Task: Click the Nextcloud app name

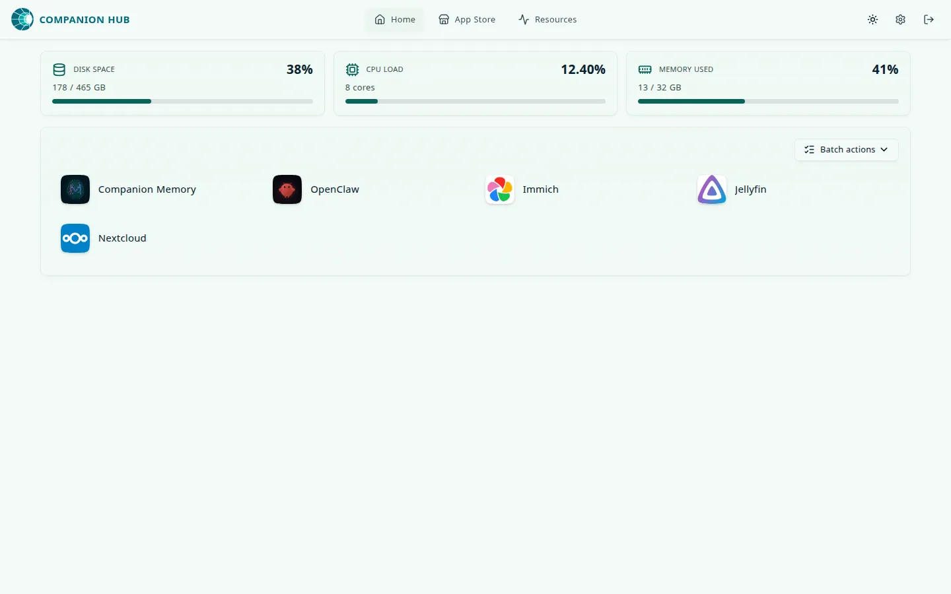Action: (x=122, y=238)
